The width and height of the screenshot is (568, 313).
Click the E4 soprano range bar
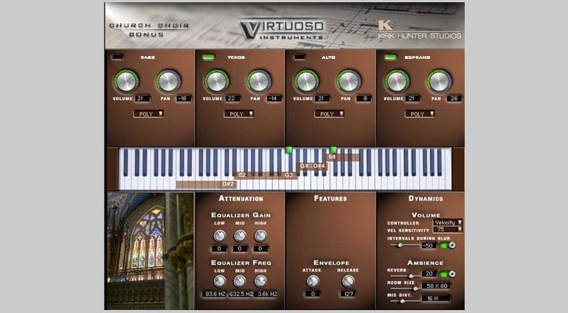343,157
